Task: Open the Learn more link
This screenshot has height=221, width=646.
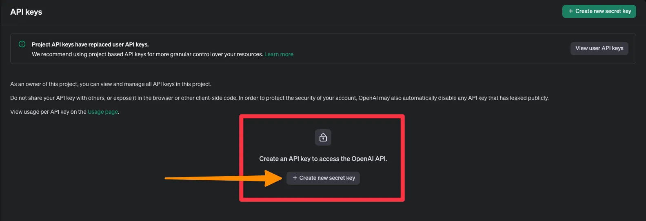Action: tap(279, 54)
